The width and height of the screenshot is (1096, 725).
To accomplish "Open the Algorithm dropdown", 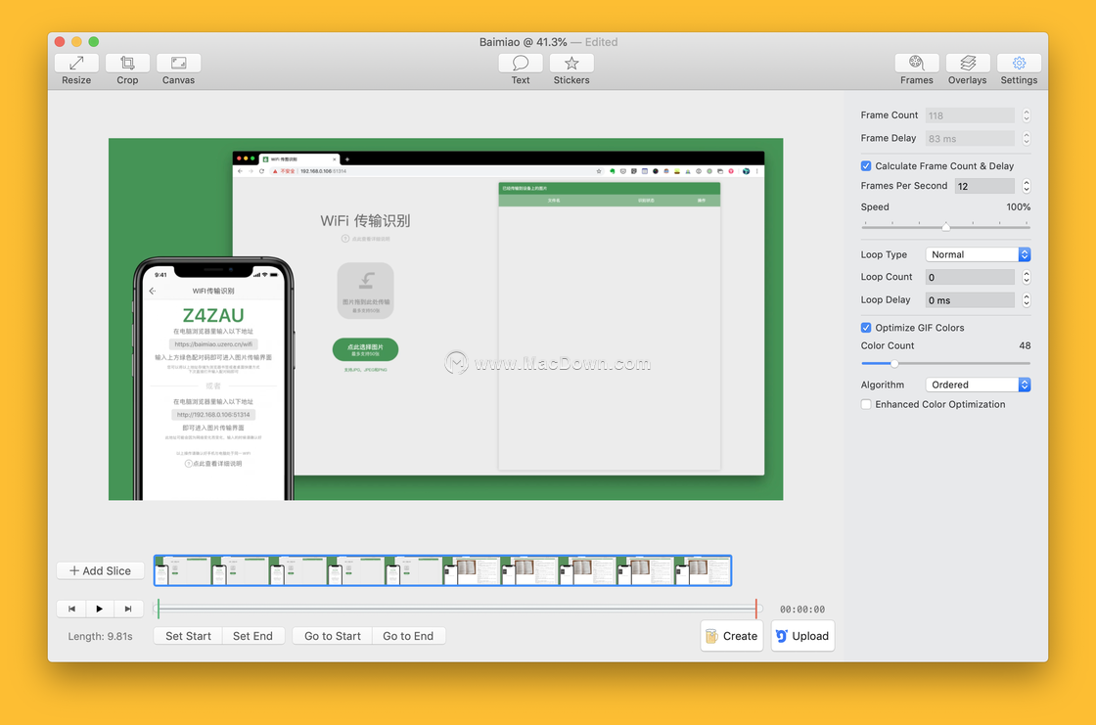I will pos(978,385).
